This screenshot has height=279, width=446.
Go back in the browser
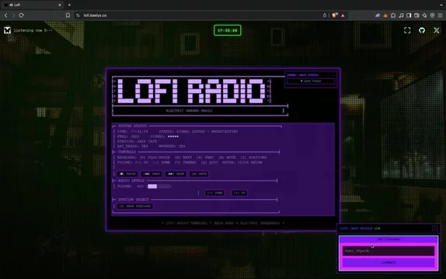(x=5, y=15)
